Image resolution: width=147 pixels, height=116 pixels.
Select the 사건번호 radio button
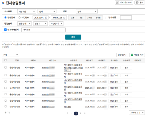19,18
